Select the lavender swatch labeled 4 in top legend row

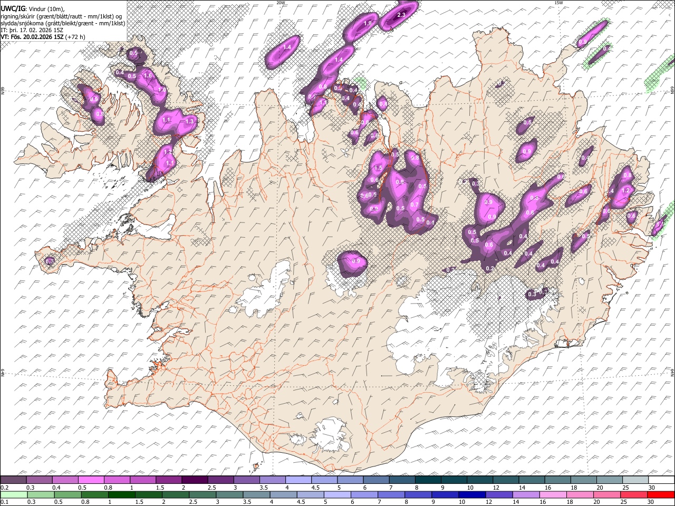298,480
